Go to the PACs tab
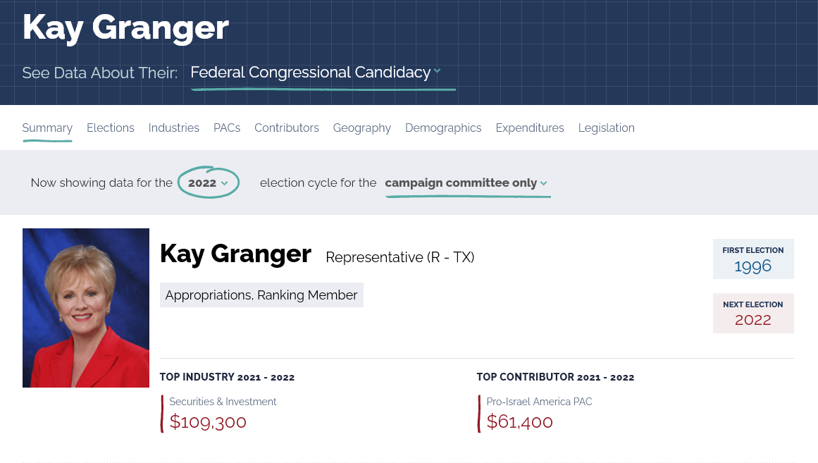Screen dimensions: 818x463 (227, 128)
